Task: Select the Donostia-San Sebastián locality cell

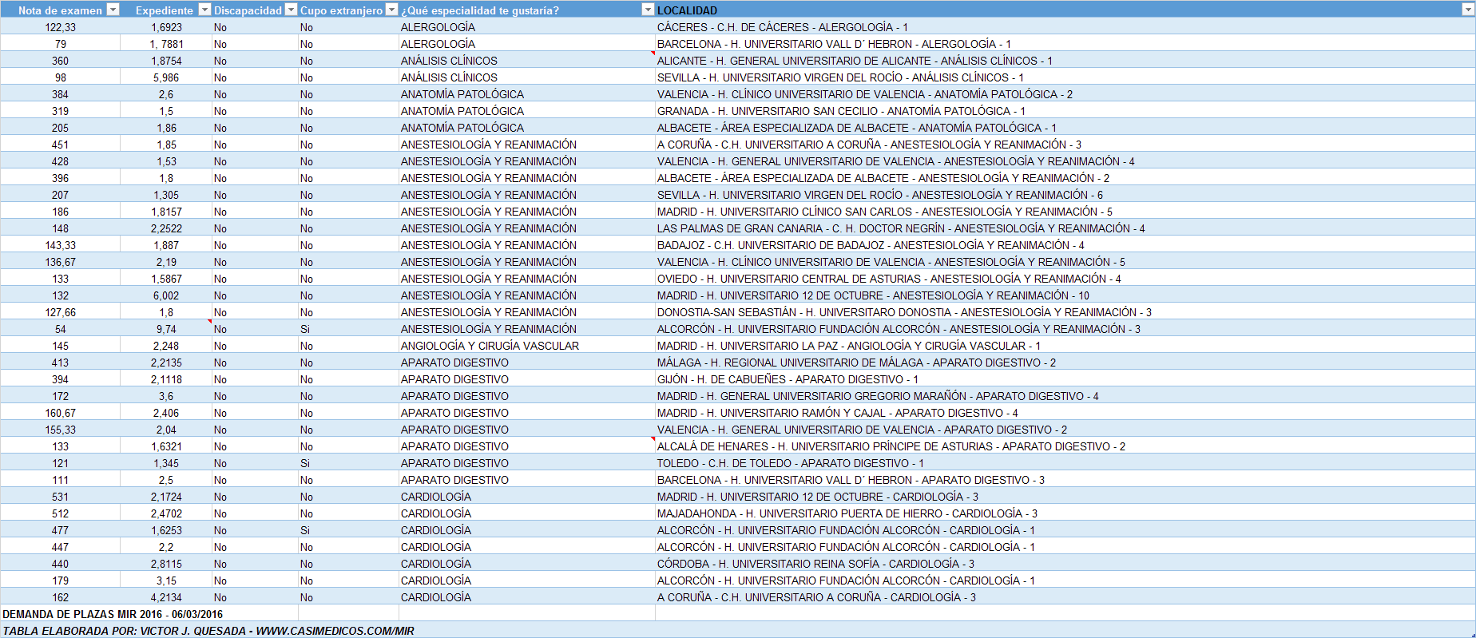Action: pyautogui.click(x=1065, y=312)
